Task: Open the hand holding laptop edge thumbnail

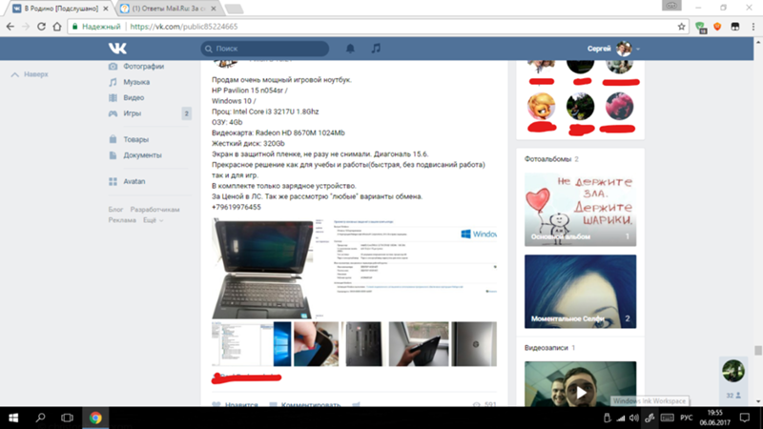Action: 316,344
